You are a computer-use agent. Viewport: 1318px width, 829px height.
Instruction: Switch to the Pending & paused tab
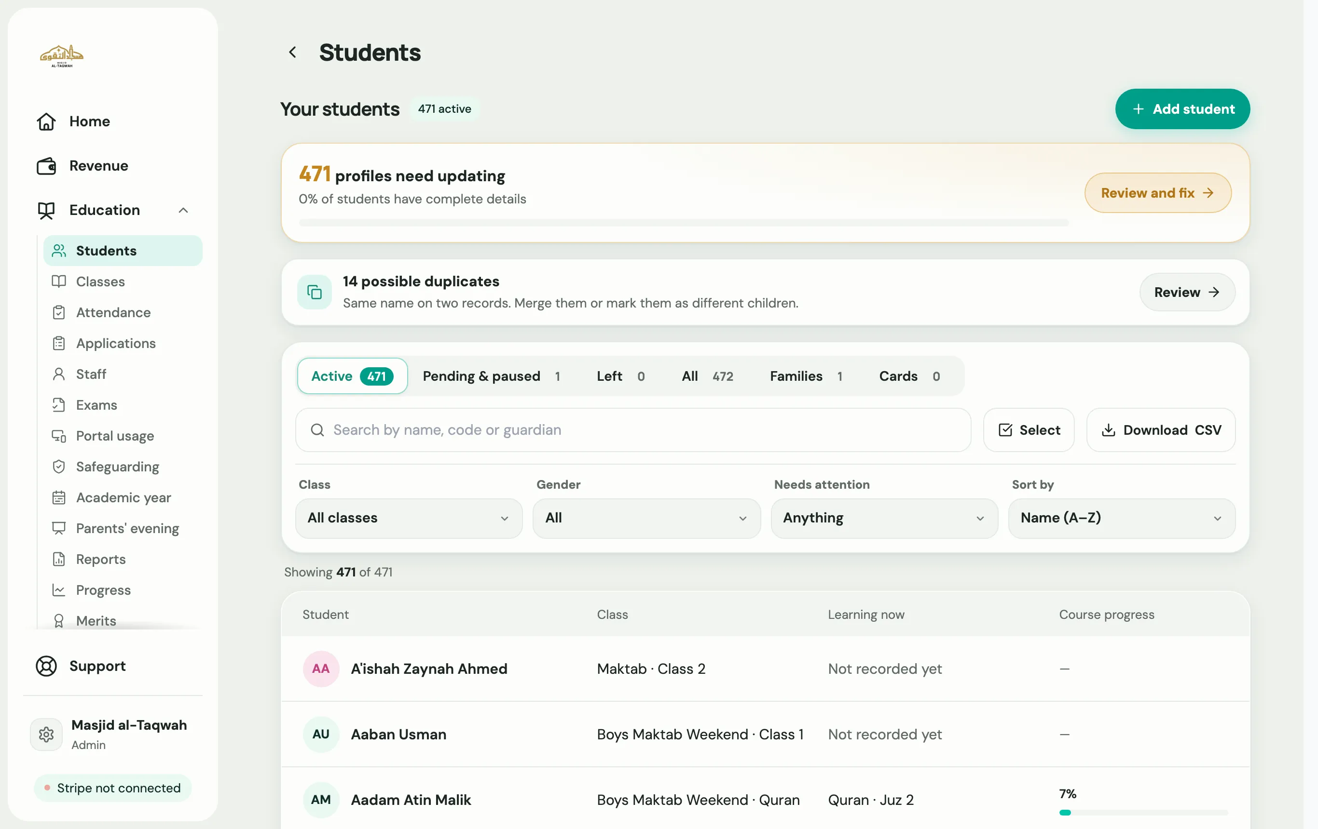[x=492, y=376]
